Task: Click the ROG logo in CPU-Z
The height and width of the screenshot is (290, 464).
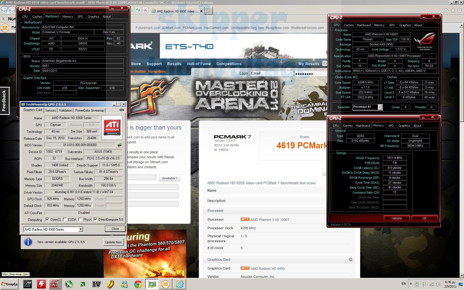Action: coord(425,41)
